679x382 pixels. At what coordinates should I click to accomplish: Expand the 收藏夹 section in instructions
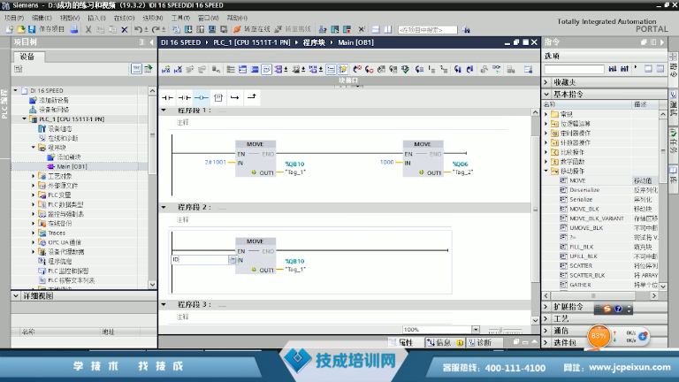coord(546,82)
